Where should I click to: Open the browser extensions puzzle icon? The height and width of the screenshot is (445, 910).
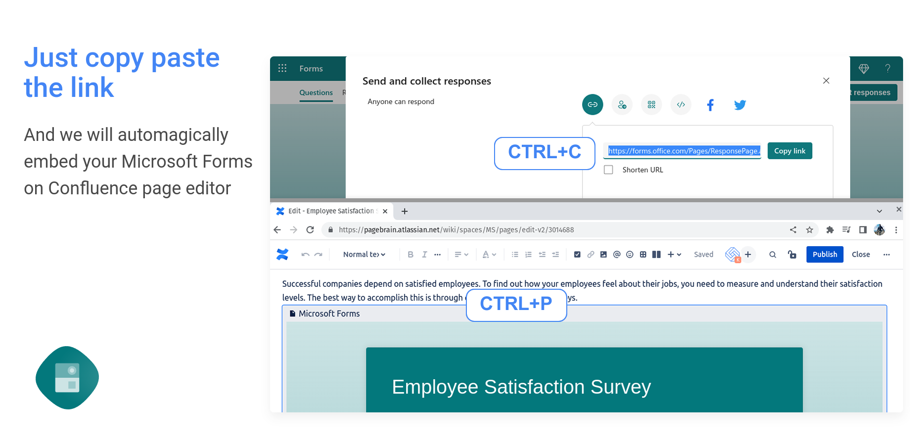[830, 230]
